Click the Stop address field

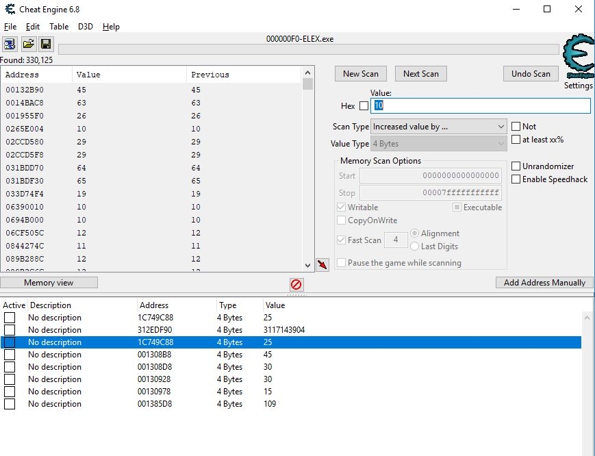(x=430, y=192)
